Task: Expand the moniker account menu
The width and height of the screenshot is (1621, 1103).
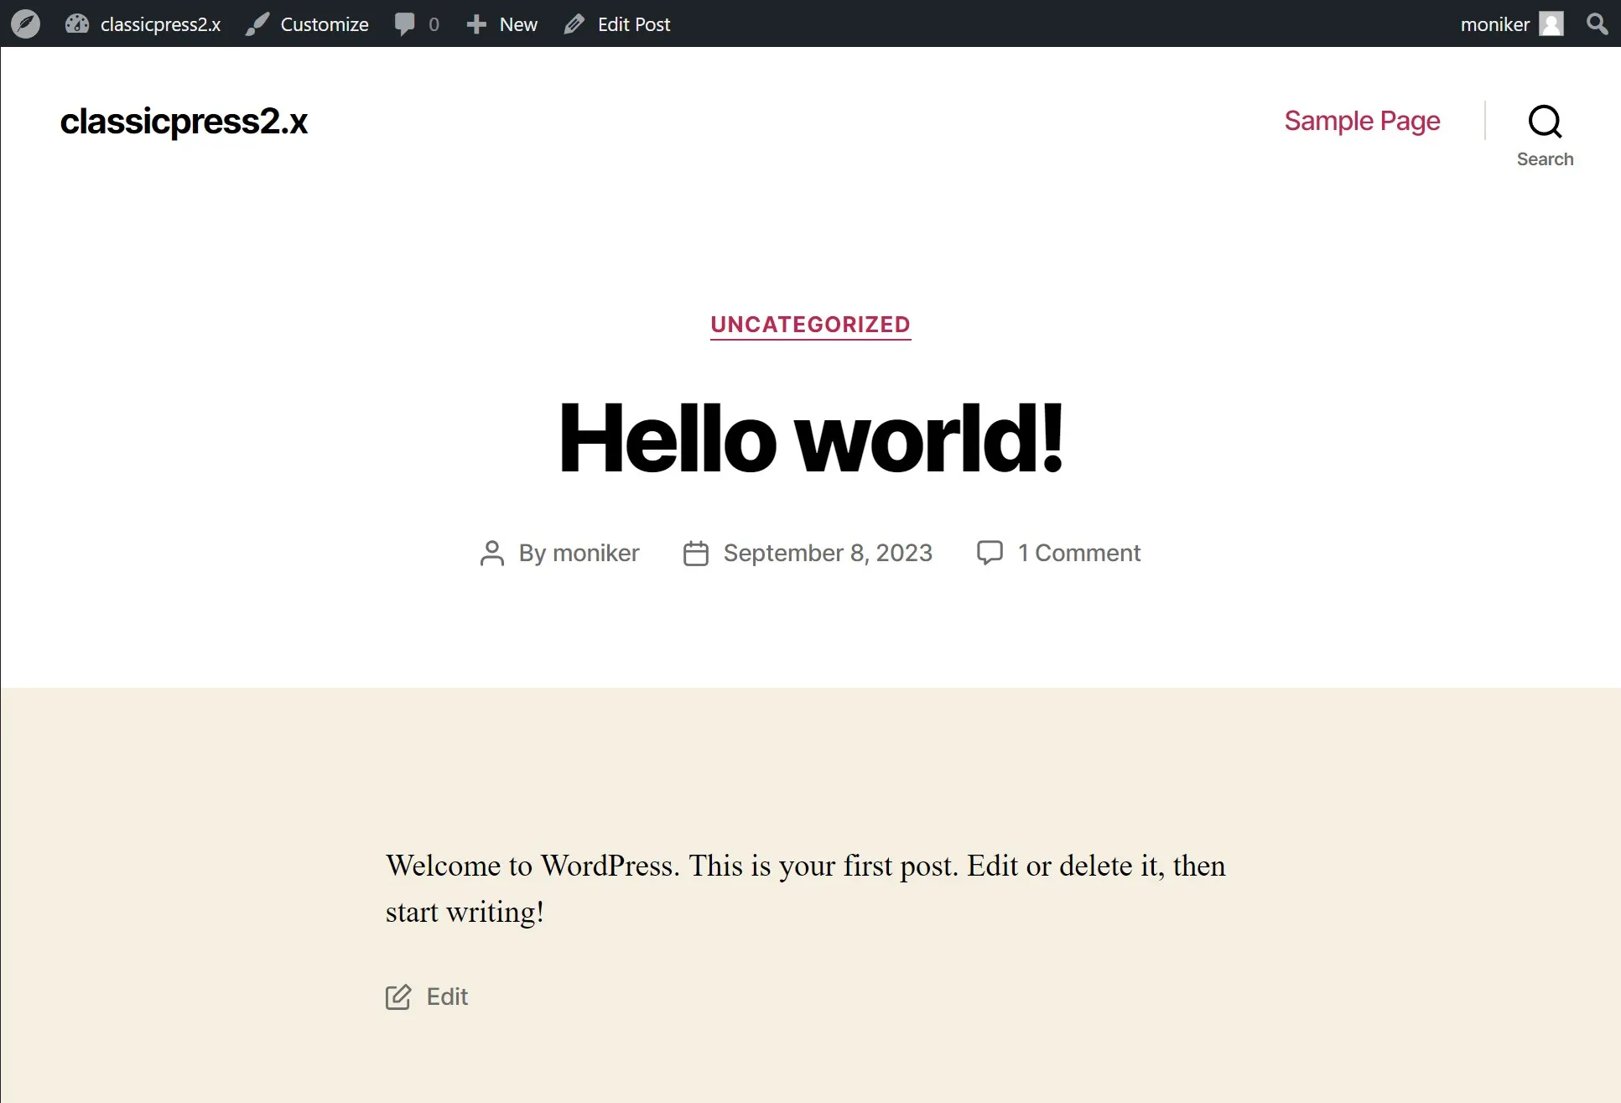Action: click(x=1494, y=24)
